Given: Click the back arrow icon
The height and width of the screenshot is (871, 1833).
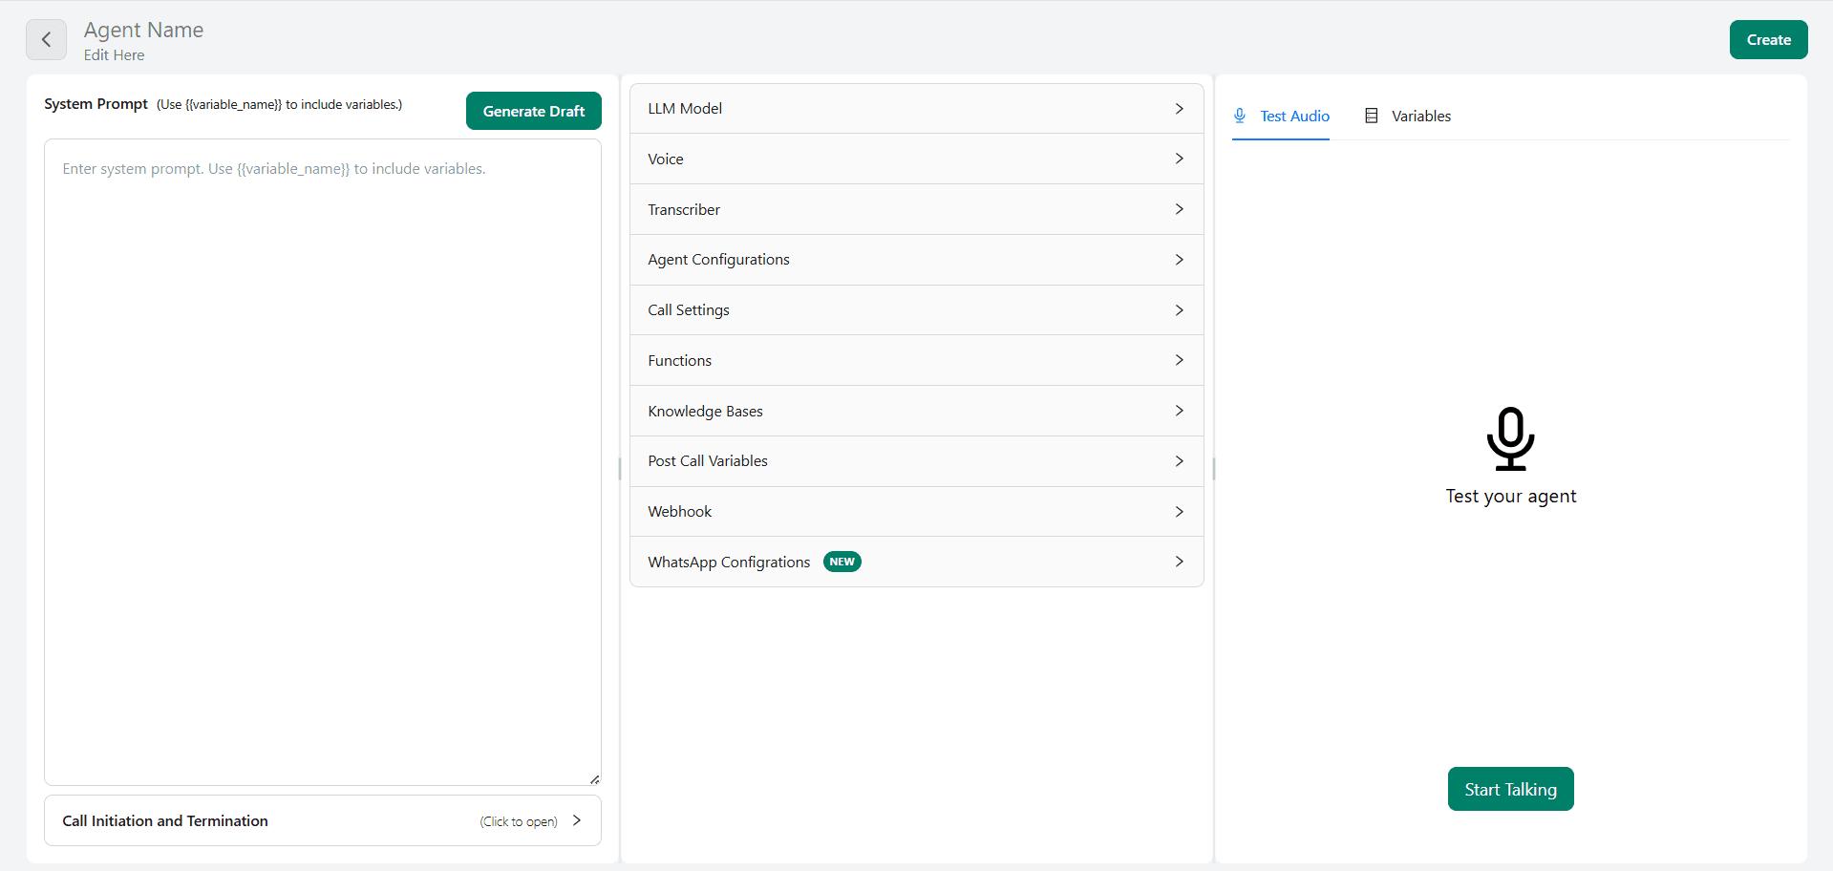Looking at the screenshot, I should [x=46, y=40].
